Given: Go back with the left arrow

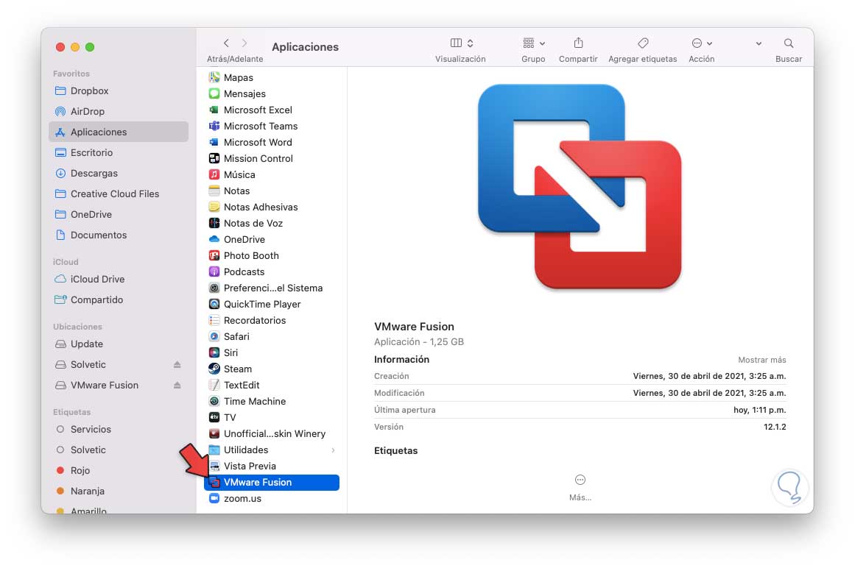Looking at the screenshot, I should (x=226, y=43).
